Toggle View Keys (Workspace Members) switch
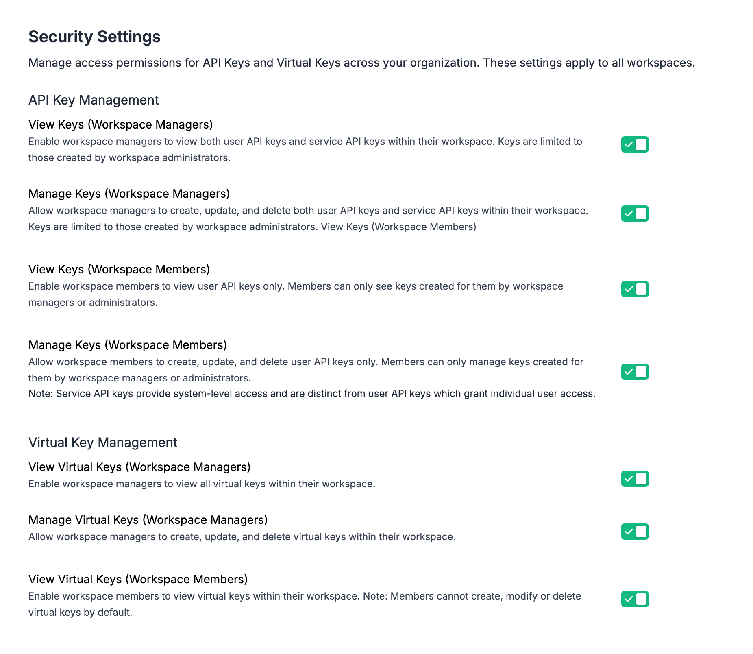The image size is (753, 654). pos(635,289)
